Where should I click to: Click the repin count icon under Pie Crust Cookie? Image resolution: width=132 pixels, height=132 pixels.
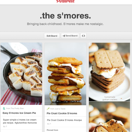click(48, 124)
